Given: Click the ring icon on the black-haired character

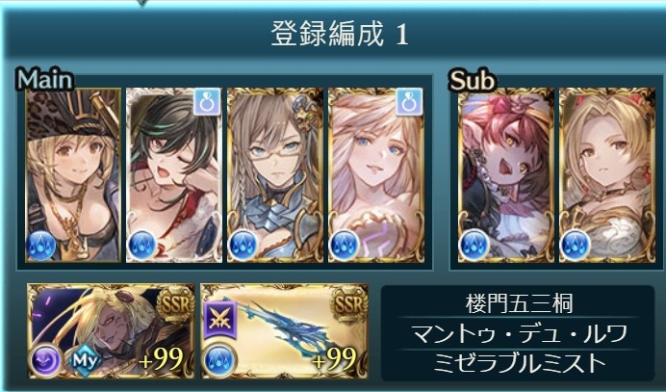Looking at the screenshot, I should (207, 102).
